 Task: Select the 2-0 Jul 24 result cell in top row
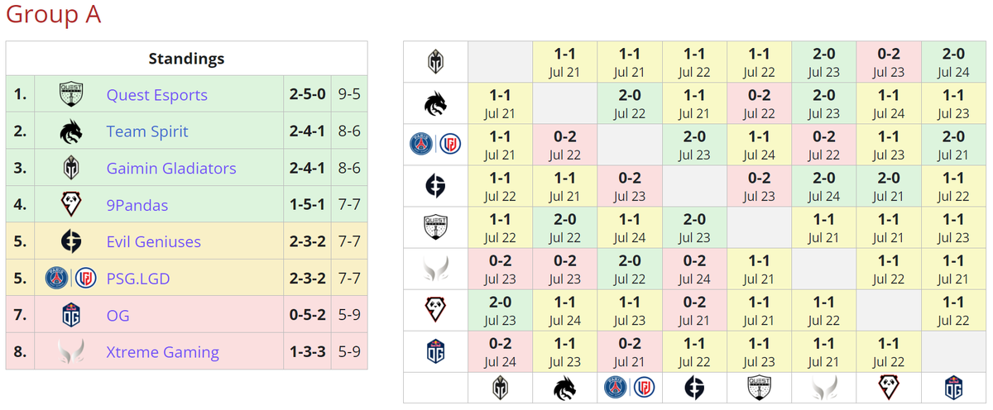click(x=953, y=62)
